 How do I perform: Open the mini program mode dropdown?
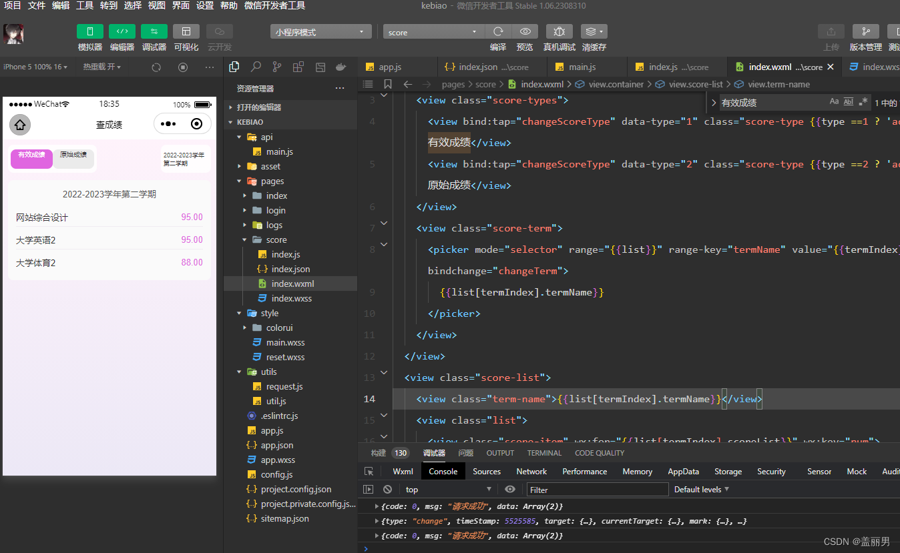coord(321,32)
